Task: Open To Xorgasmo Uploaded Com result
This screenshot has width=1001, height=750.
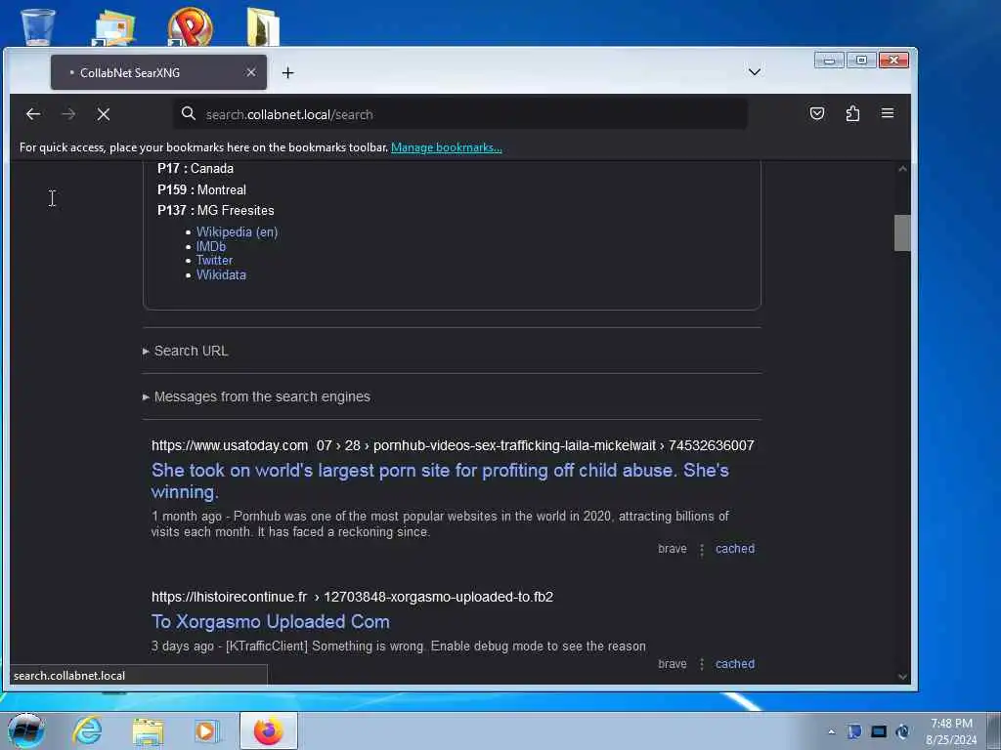Action: (270, 622)
